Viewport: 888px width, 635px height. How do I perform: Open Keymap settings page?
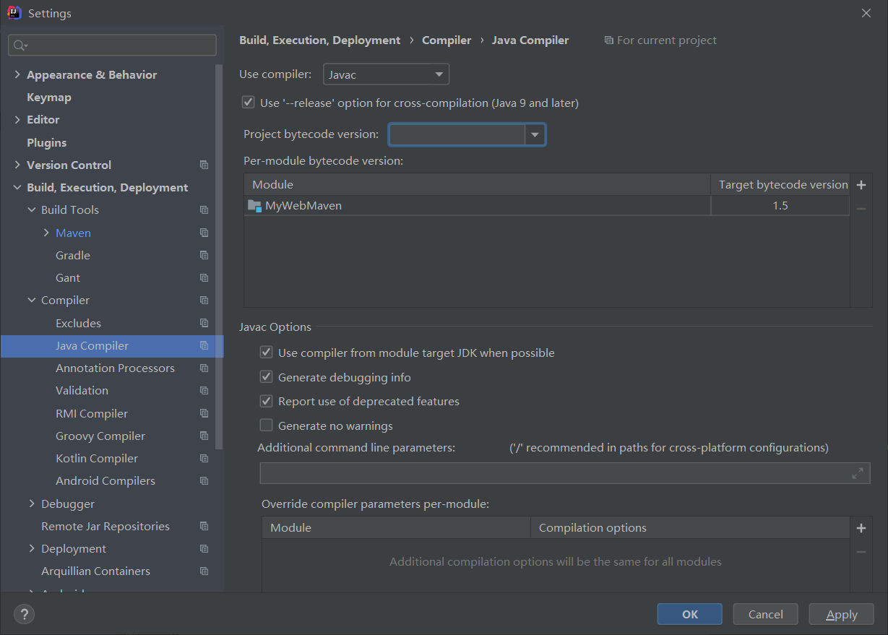[49, 98]
